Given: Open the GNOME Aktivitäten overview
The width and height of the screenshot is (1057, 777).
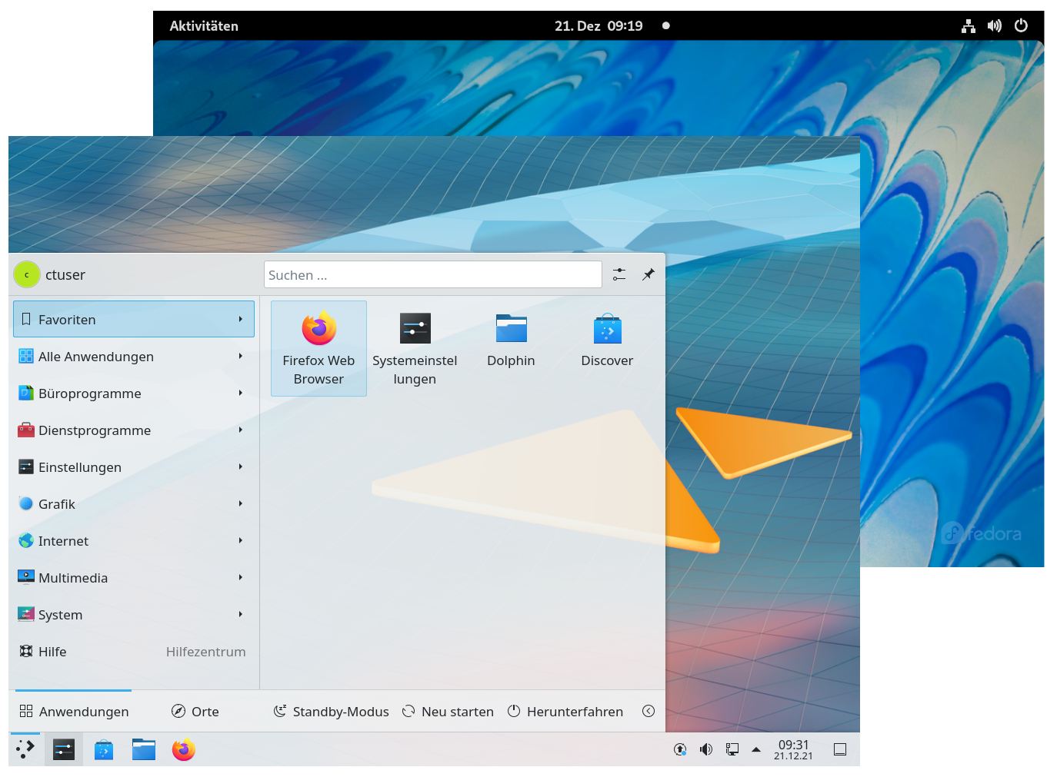Looking at the screenshot, I should 204,26.
